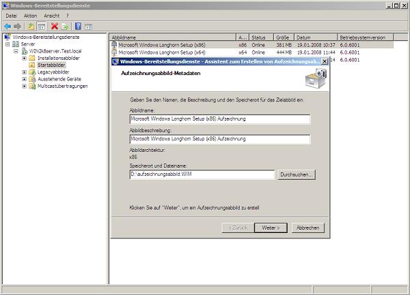The image size is (410, 295).
Task: Select Ausstehende Geräte tree label
Action: (x=59, y=79)
